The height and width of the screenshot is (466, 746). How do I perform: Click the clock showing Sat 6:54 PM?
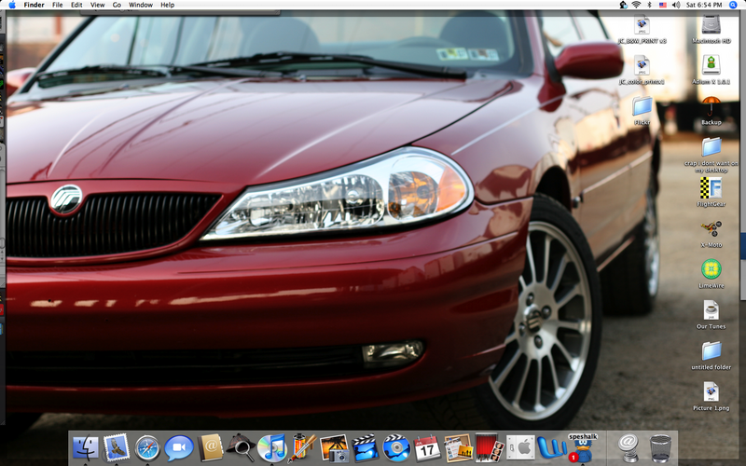tap(704, 5)
